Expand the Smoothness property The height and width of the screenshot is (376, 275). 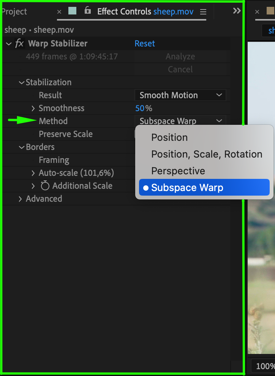pos(33,108)
